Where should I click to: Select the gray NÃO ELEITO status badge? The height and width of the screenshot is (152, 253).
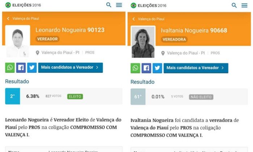click(x=201, y=97)
